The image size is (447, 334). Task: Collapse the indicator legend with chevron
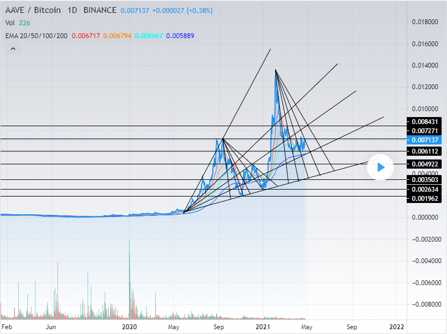click(13, 49)
